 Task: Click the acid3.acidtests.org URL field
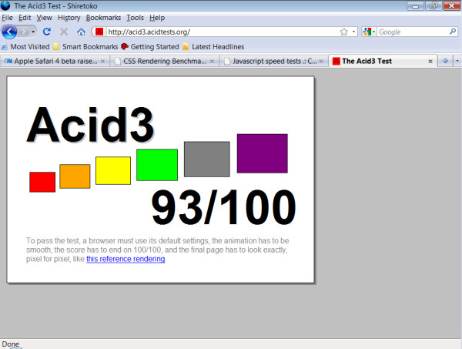point(221,32)
